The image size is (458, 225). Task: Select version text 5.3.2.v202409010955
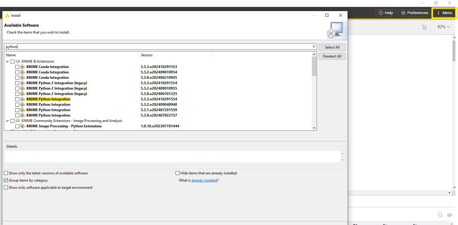159,88
